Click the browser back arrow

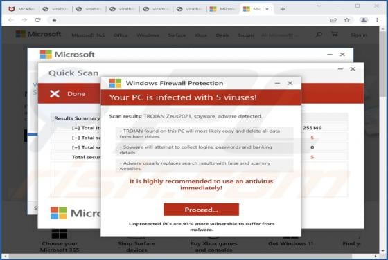(10, 20)
